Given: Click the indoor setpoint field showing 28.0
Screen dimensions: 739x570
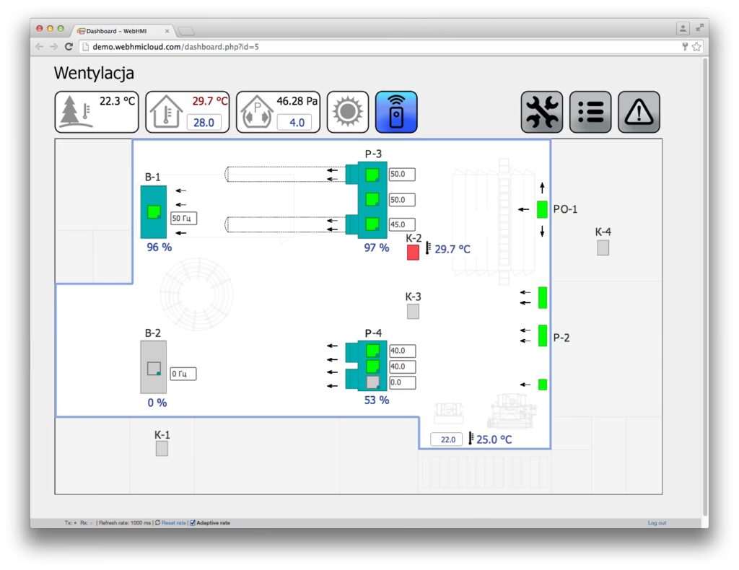Looking at the screenshot, I should coord(203,123).
